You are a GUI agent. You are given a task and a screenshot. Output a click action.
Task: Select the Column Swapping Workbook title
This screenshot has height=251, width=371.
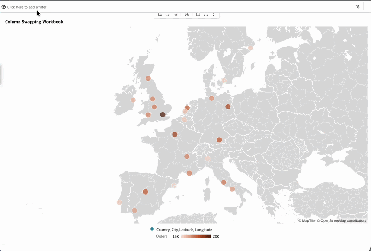tap(34, 22)
